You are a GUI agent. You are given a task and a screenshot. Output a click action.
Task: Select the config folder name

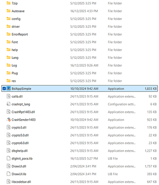pyautogui.click(x=16, y=19)
